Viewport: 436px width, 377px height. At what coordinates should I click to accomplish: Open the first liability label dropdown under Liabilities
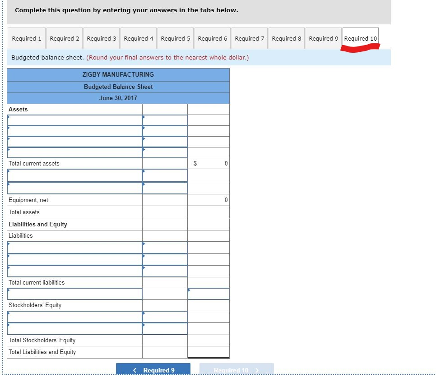point(74,248)
